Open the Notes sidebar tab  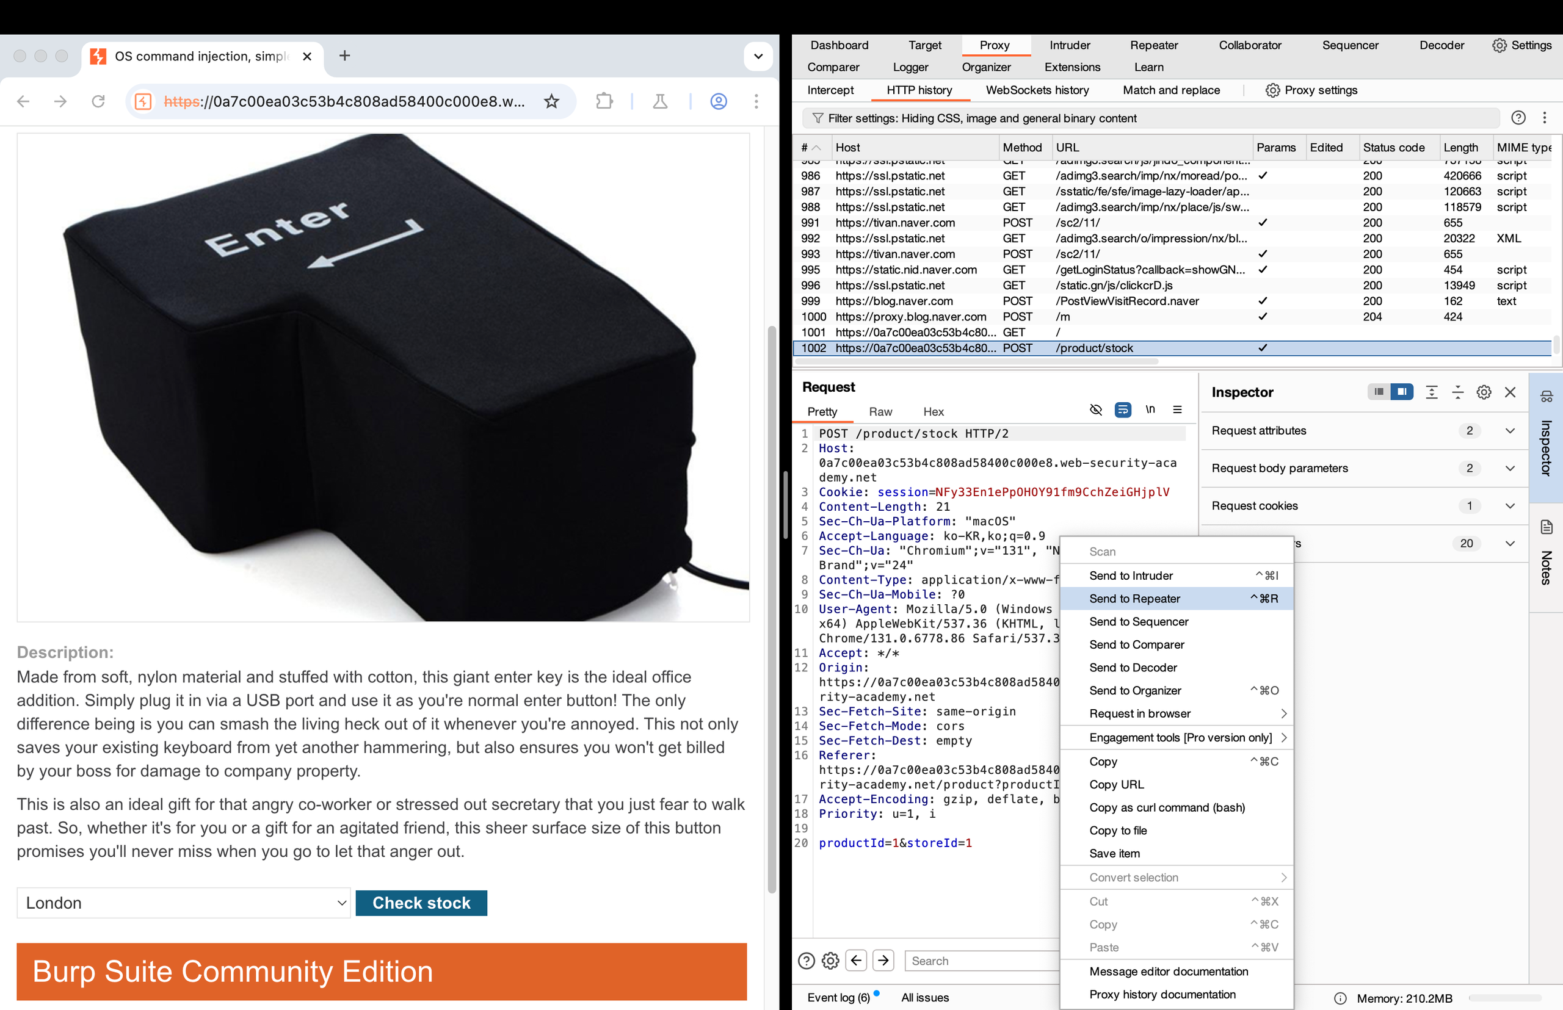(1546, 557)
